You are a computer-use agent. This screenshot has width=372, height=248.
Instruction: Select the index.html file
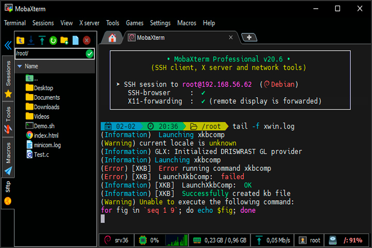42,135
